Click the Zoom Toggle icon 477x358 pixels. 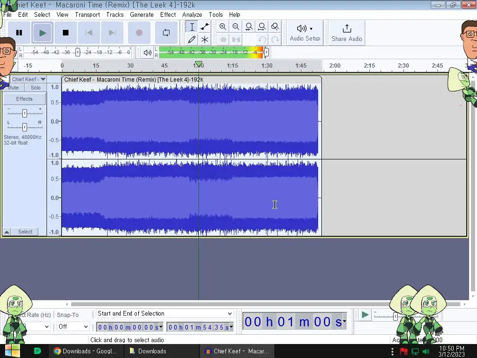[275, 27]
